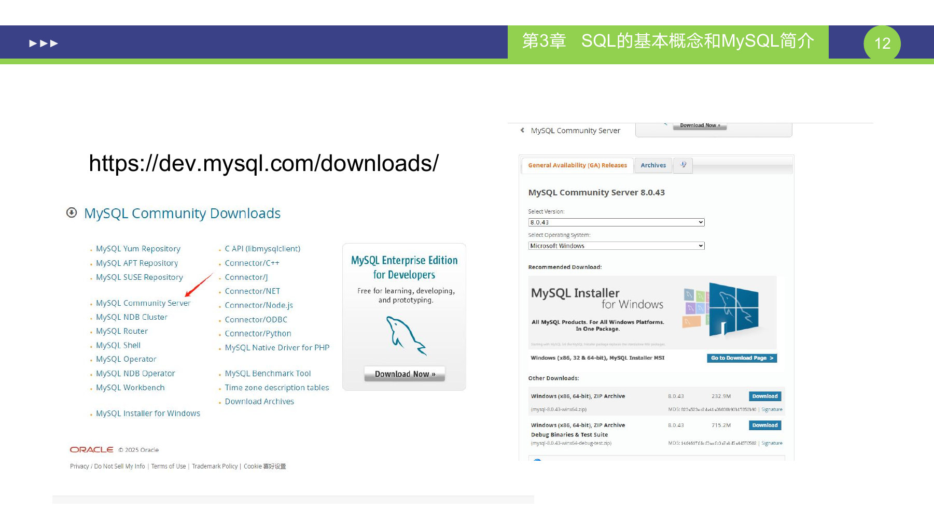The height and width of the screenshot is (525, 934).
Task: Open Connector/Node.js link
Action: pos(259,305)
